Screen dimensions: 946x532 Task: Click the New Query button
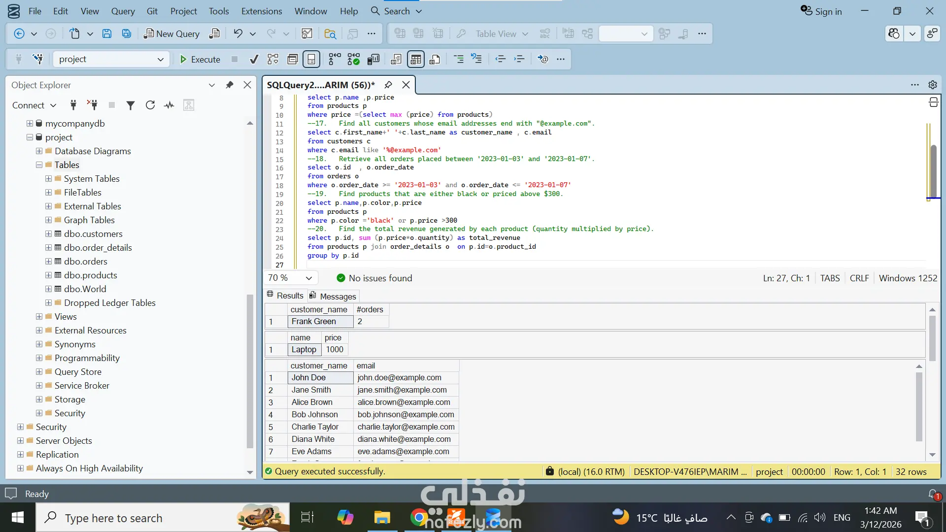click(x=171, y=33)
